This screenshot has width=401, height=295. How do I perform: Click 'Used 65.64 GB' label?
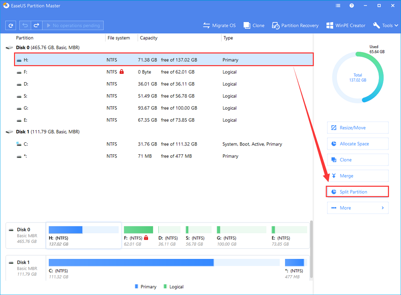(377, 49)
